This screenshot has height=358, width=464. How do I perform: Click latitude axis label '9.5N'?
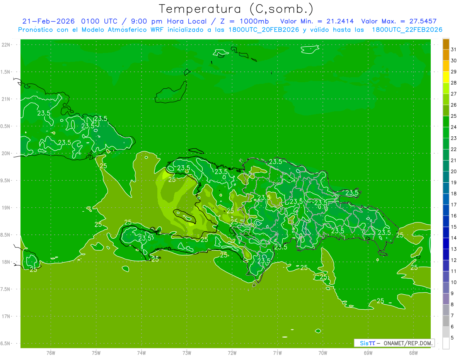click(6, 180)
